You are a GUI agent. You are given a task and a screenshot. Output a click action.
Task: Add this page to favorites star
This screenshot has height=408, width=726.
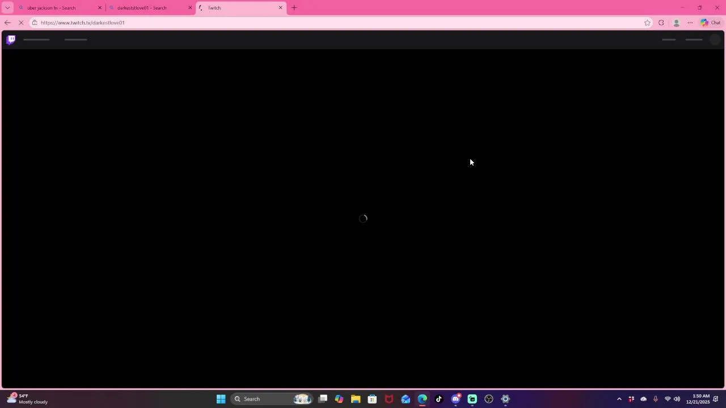click(647, 23)
